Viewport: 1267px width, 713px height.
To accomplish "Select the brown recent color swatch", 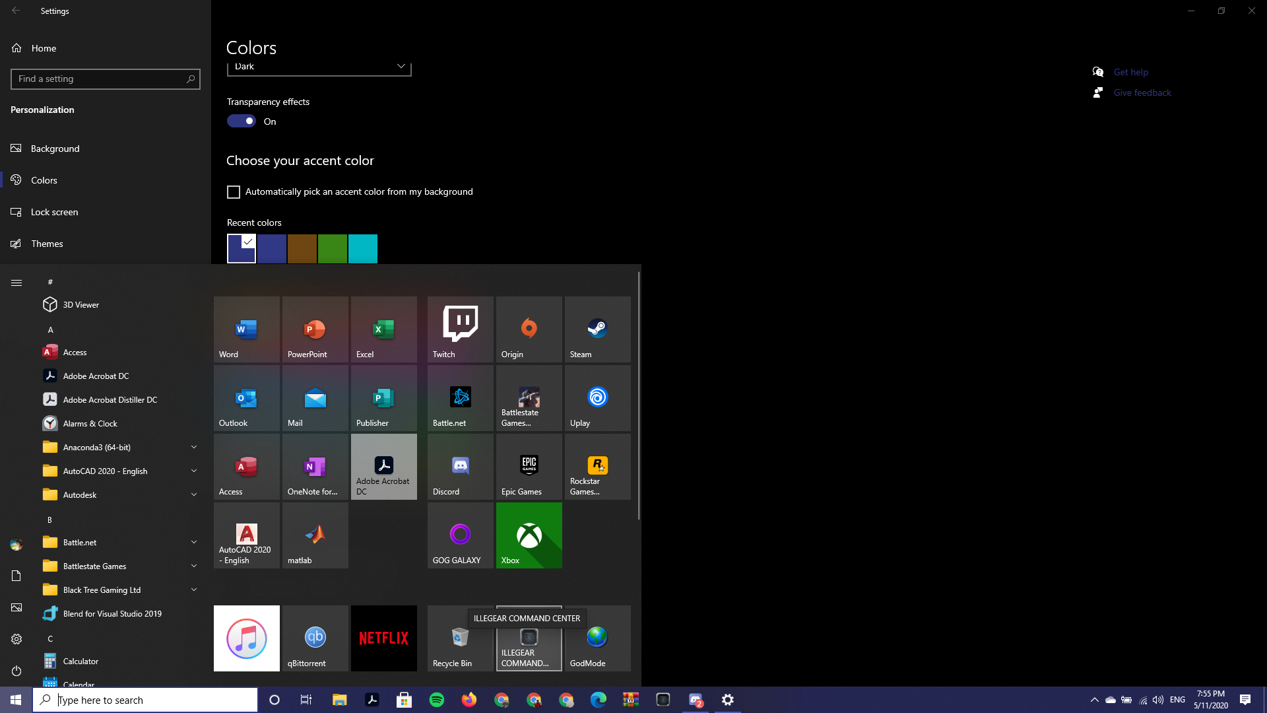I will tap(302, 249).
